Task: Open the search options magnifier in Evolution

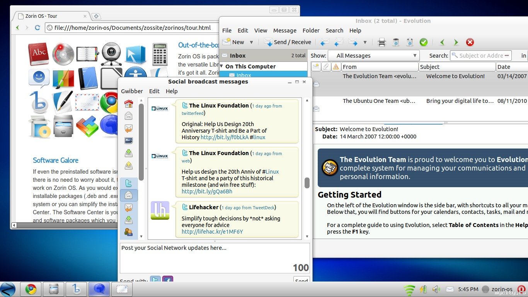Action: pyautogui.click(x=455, y=56)
